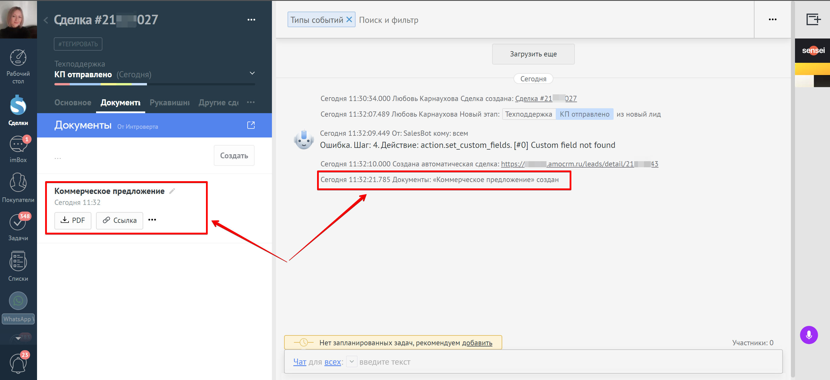Click Загрузить еще button
Viewport: 830px width, 380px height.
point(533,54)
